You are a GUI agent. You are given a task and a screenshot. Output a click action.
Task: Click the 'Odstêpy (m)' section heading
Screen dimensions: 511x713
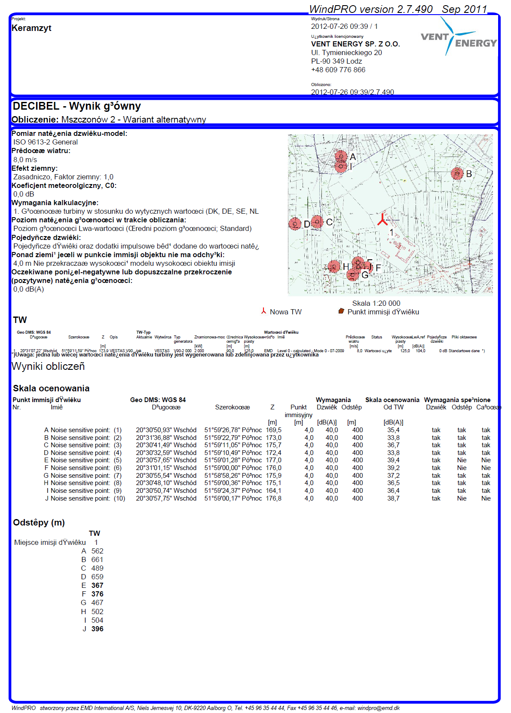point(39,522)
